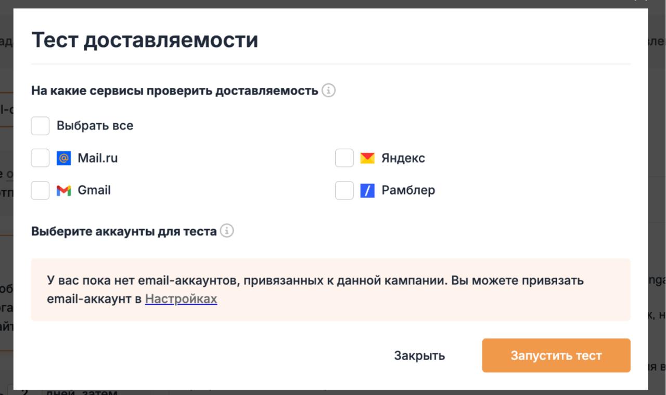The width and height of the screenshot is (666, 395).
Task: Click the 'Закрыть' button
Action: [419, 355]
